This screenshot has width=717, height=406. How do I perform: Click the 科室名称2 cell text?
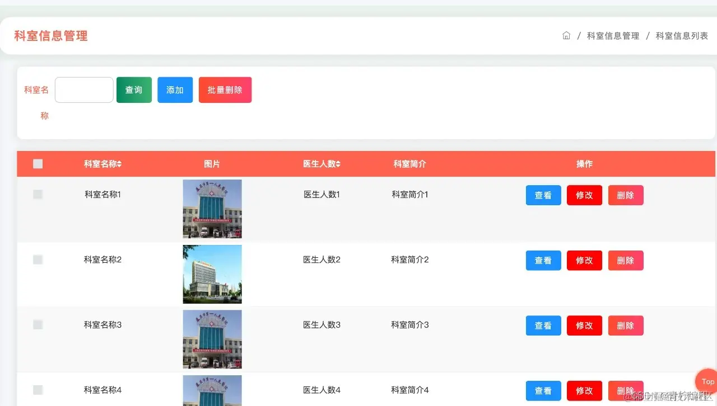click(103, 259)
